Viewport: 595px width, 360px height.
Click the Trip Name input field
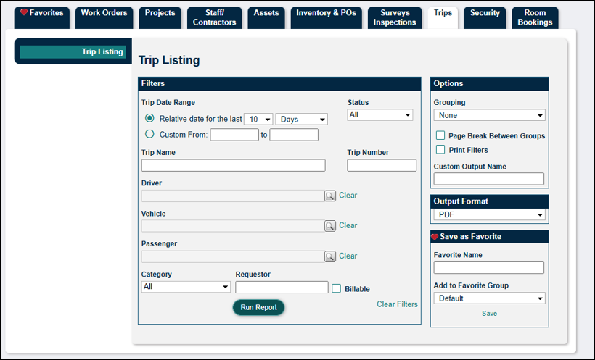pyautogui.click(x=234, y=165)
